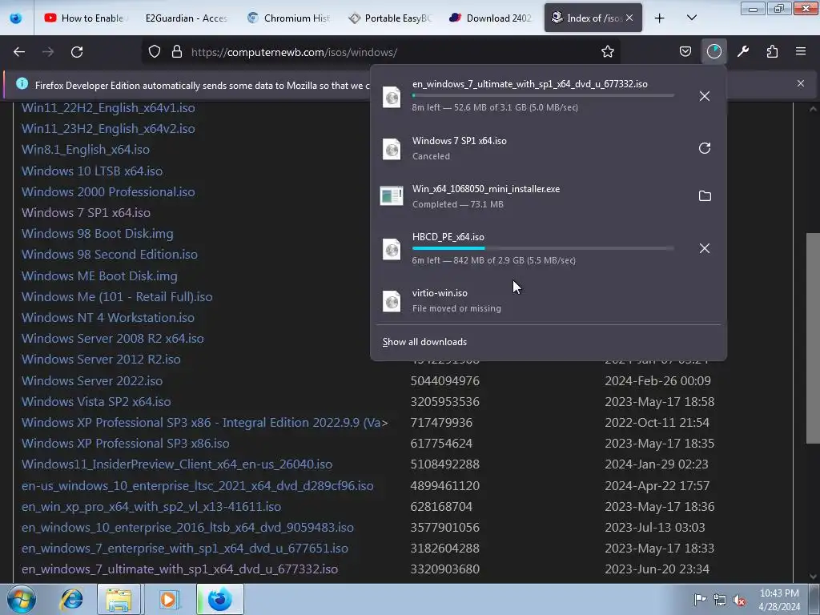The width and height of the screenshot is (820, 615).
Task: Download Windows 10 LTSB x64.iso
Action: [92, 171]
